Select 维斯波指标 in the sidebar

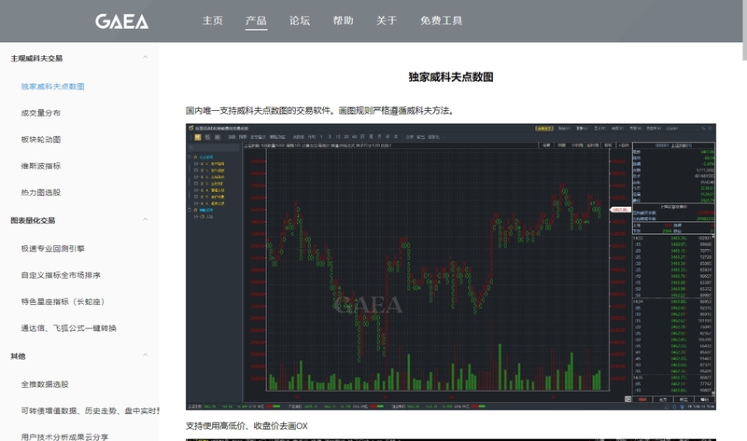pyautogui.click(x=41, y=166)
